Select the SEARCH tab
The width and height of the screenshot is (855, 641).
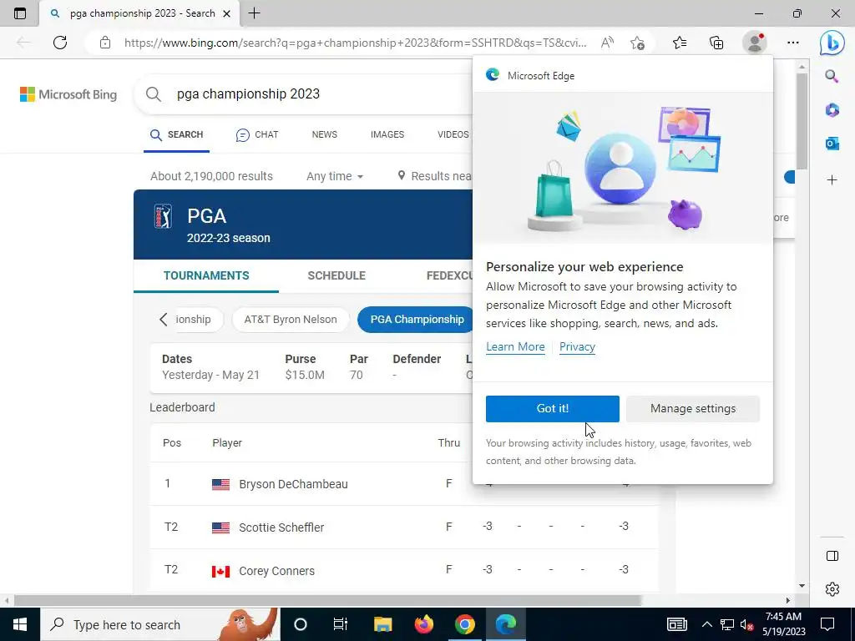(x=176, y=134)
